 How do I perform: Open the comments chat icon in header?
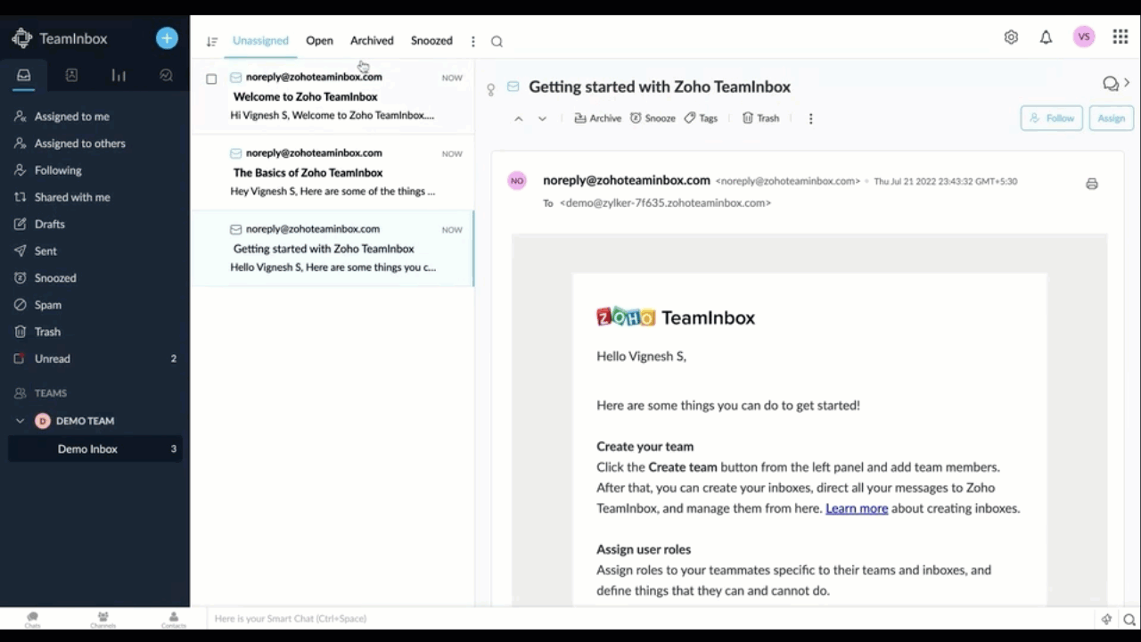pyautogui.click(x=1111, y=84)
